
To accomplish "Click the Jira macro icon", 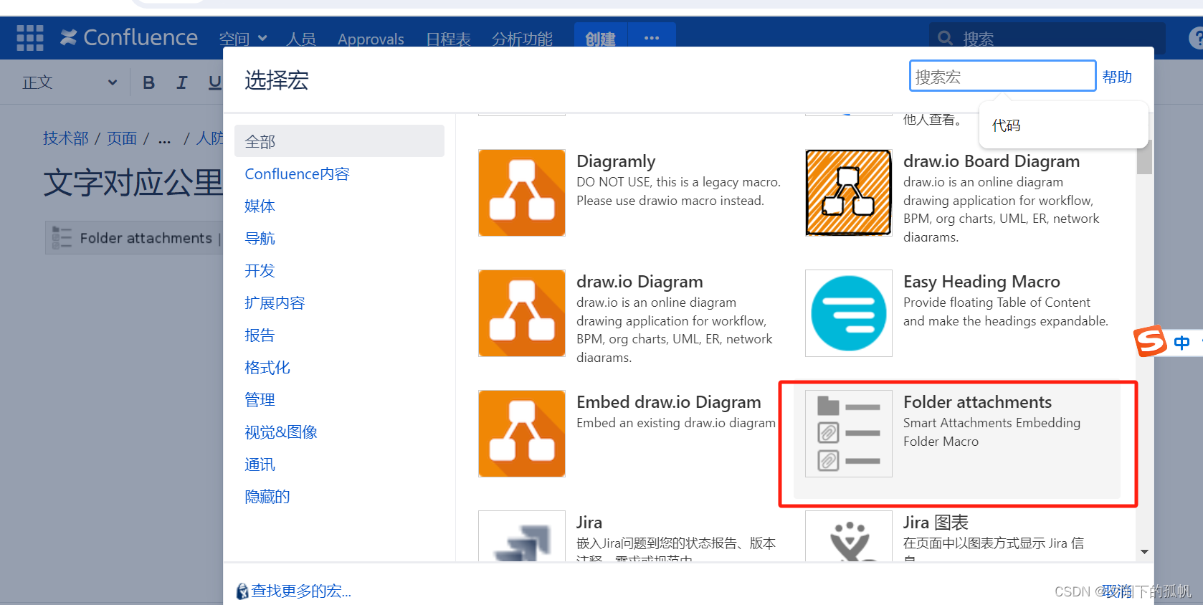I will pyautogui.click(x=522, y=536).
